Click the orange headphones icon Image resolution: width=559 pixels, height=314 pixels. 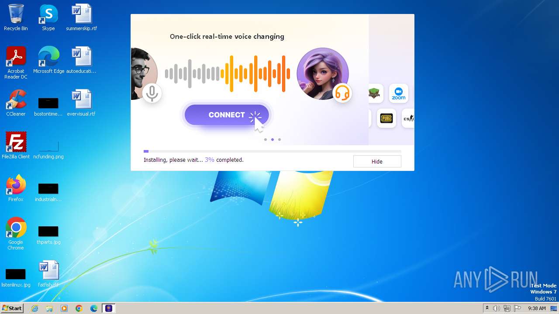click(342, 92)
